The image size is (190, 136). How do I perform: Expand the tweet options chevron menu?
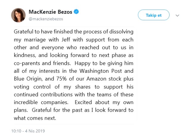pyautogui.click(x=178, y=15)
